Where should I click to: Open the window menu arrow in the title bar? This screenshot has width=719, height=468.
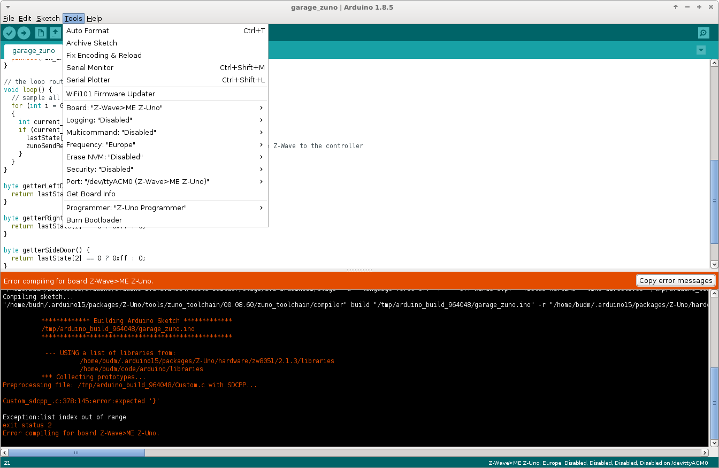pyautogui.click(x=7, y=7)
